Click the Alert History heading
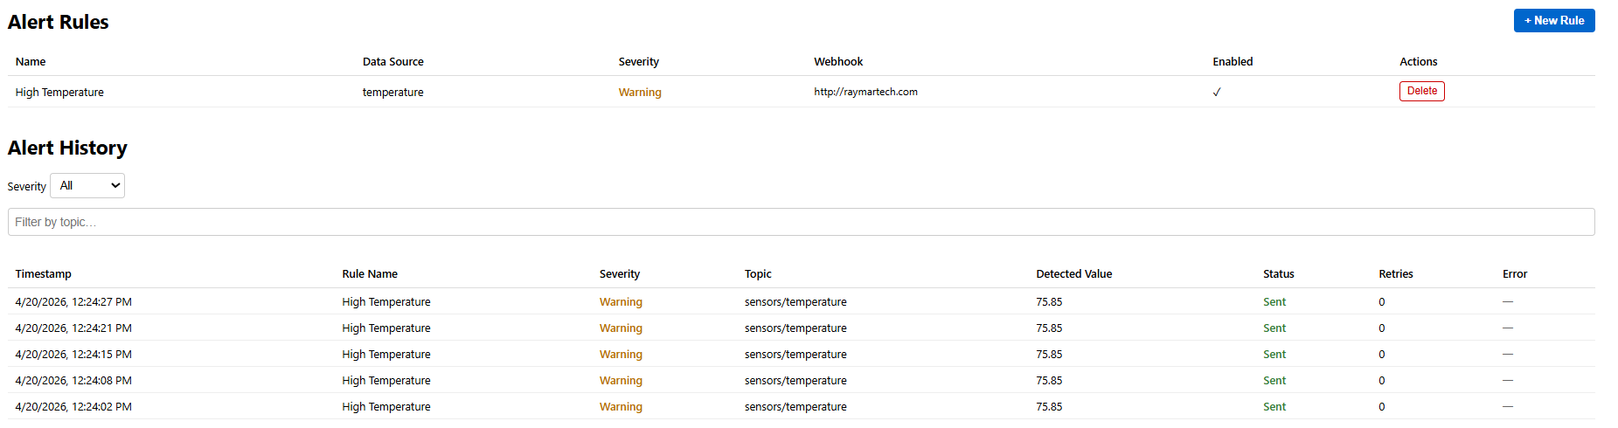This screenshot has height=428, width=1618. pyautogui.click(x=67, y=148)
